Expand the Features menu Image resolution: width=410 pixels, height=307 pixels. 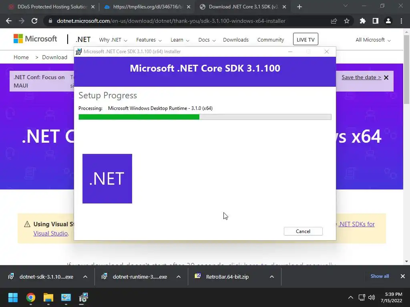click(149, 40)
